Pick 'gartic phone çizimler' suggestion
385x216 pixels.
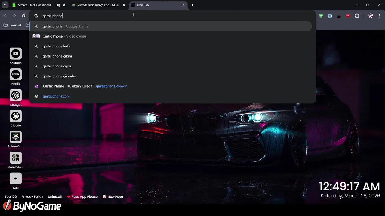[170, 76]
